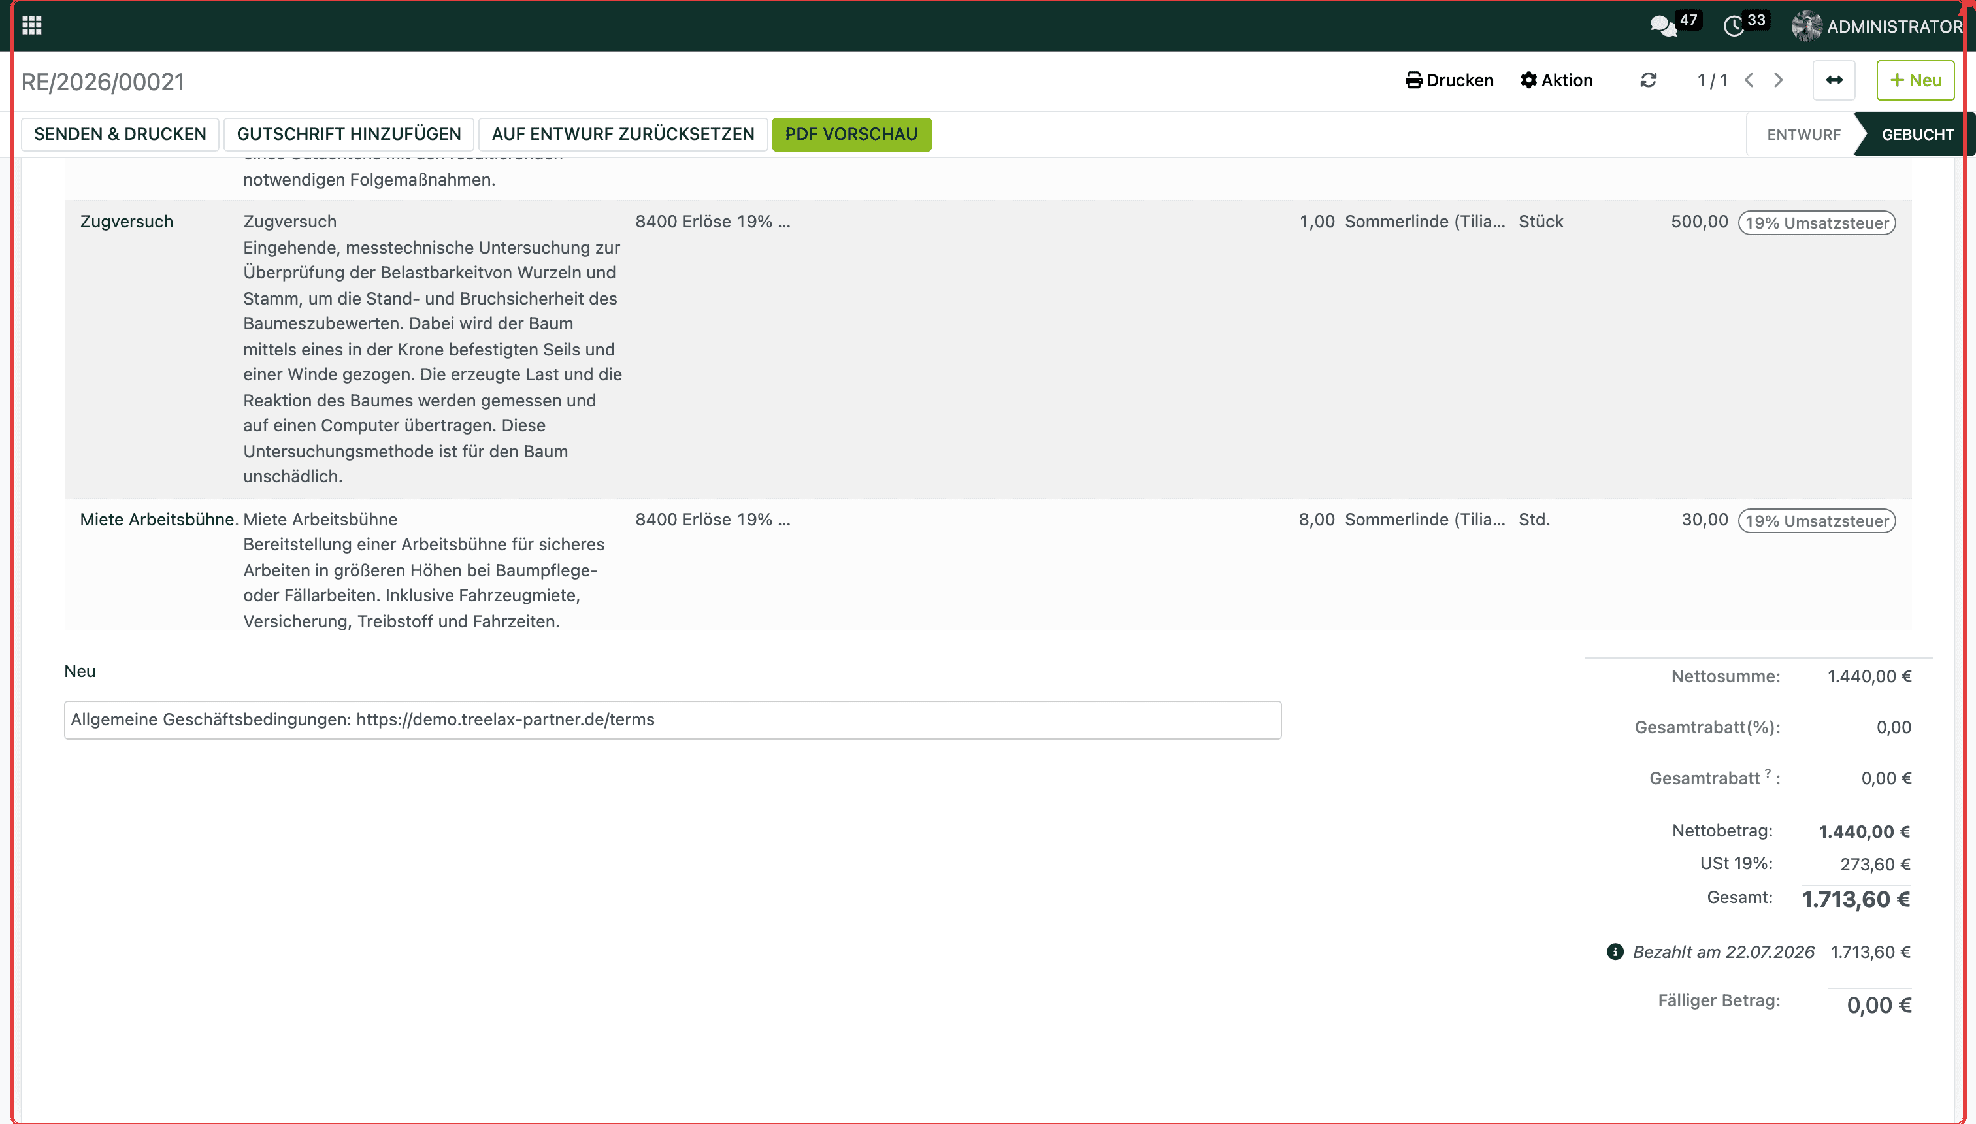
Task: Click Senden & Drucken button
Action: [x=120, y=135]
